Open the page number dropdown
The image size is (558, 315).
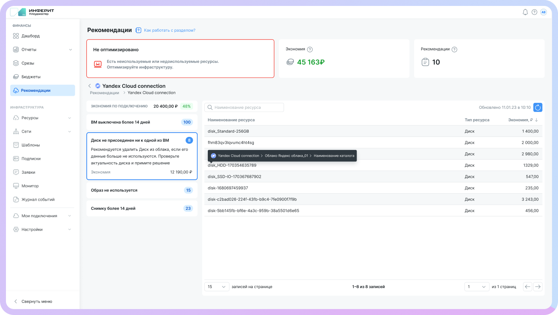coord(477,287)
